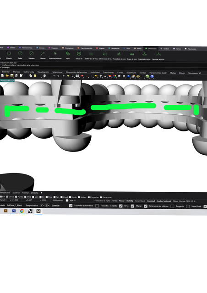
Task: Open Photoshop from the taskbar
Action: (x=14, y=211)
